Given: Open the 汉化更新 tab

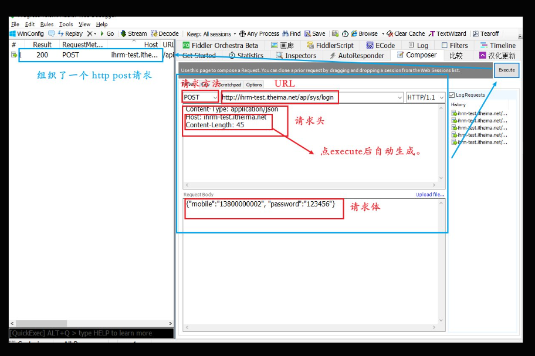Looking at the screenshot, I should [x=497, y=56].
